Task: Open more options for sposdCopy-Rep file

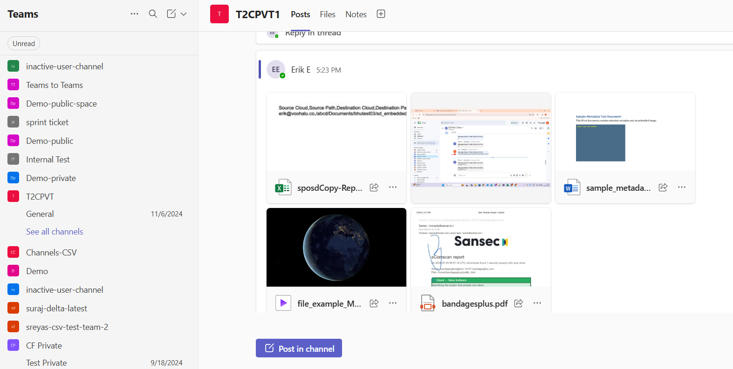Action: coord(393,187)
